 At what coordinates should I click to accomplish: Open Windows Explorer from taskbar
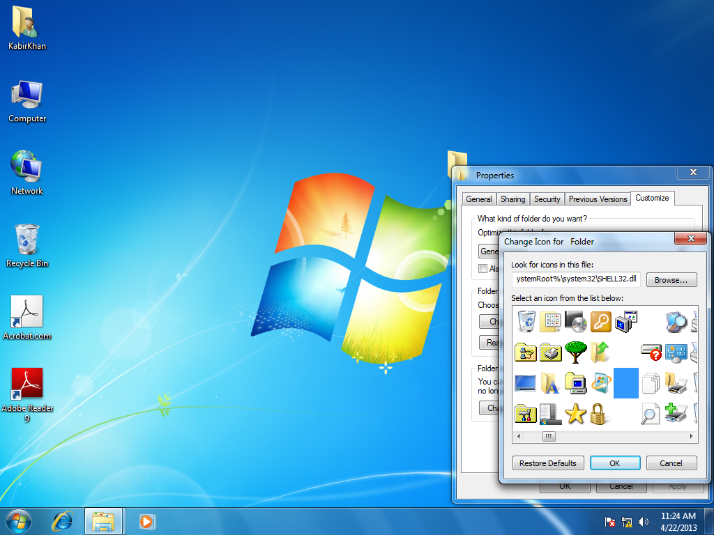(103, 521)
